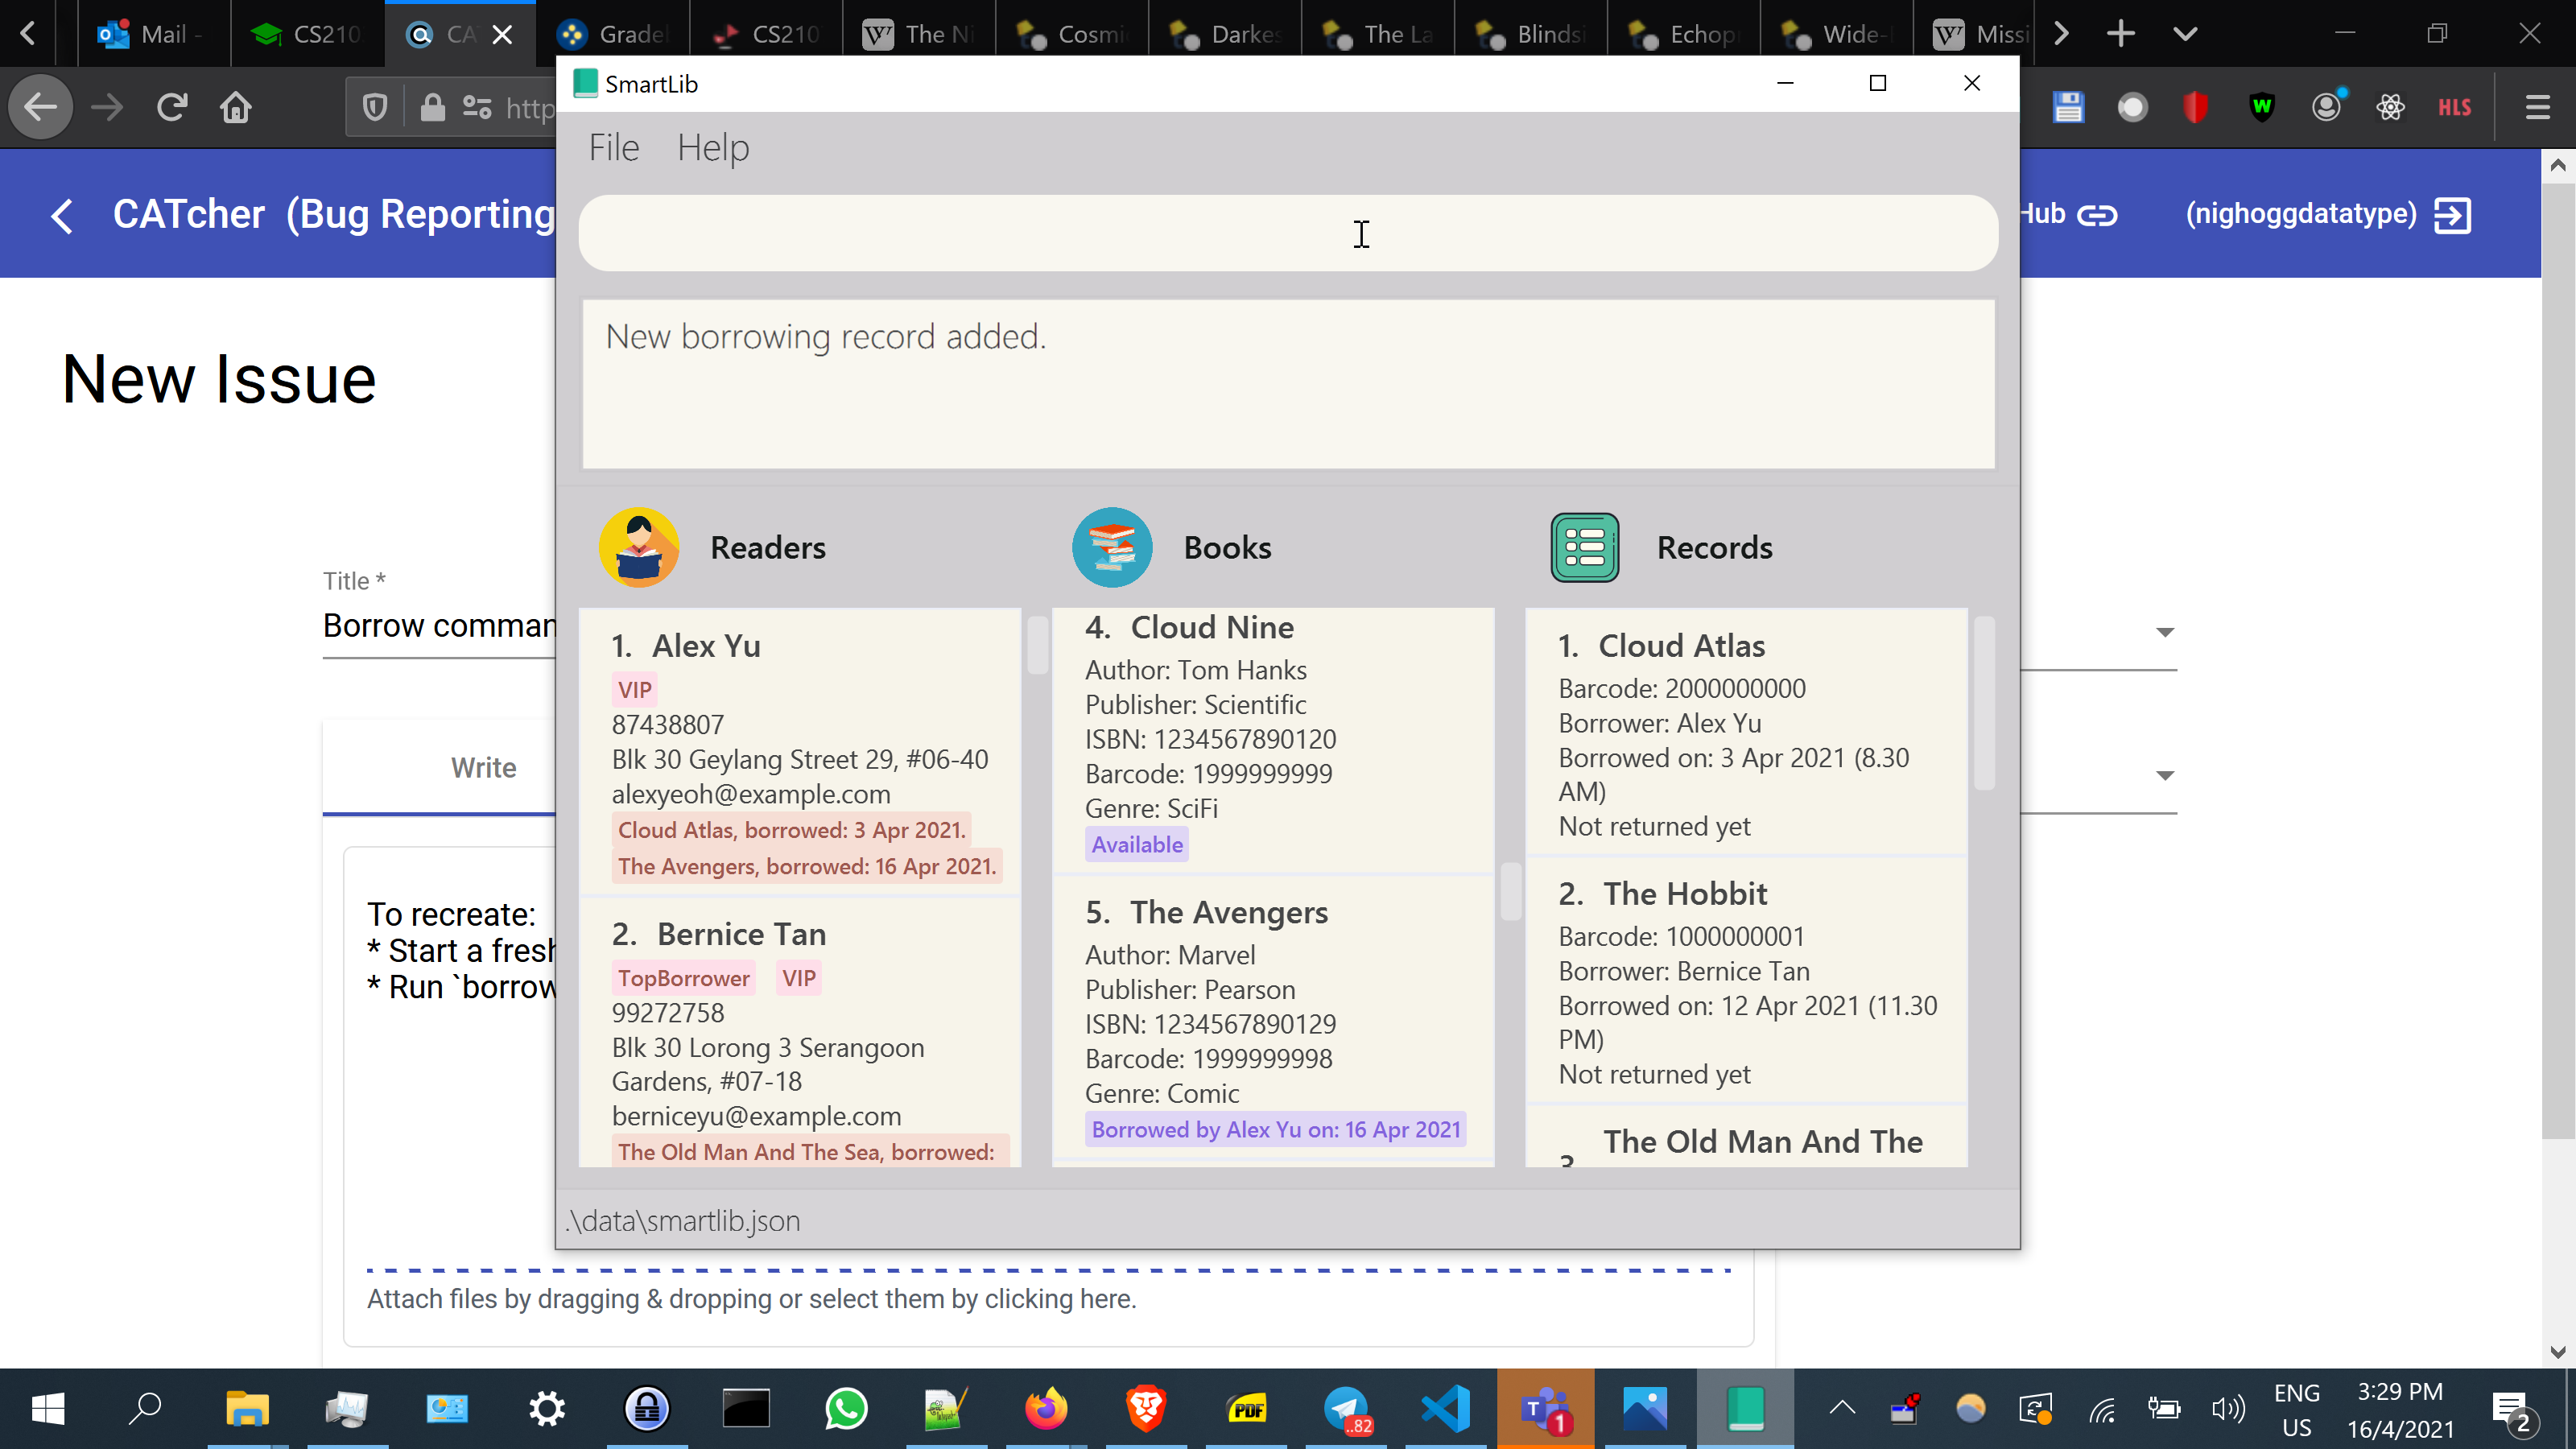The image size is (2576, 1449).
Task: Click the save disk extension icon
Action: [2068, 107]
